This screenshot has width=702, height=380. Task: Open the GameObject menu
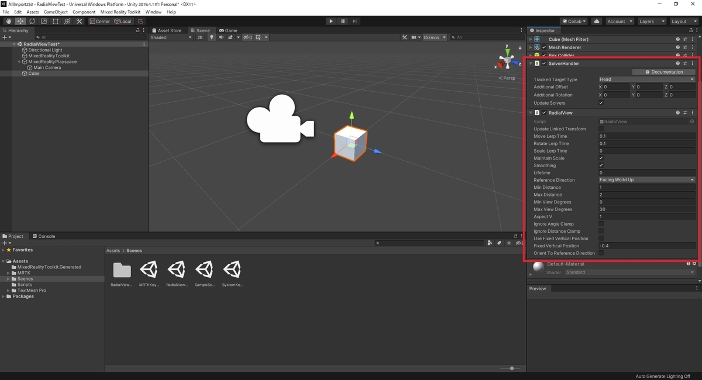click(56, 12)
